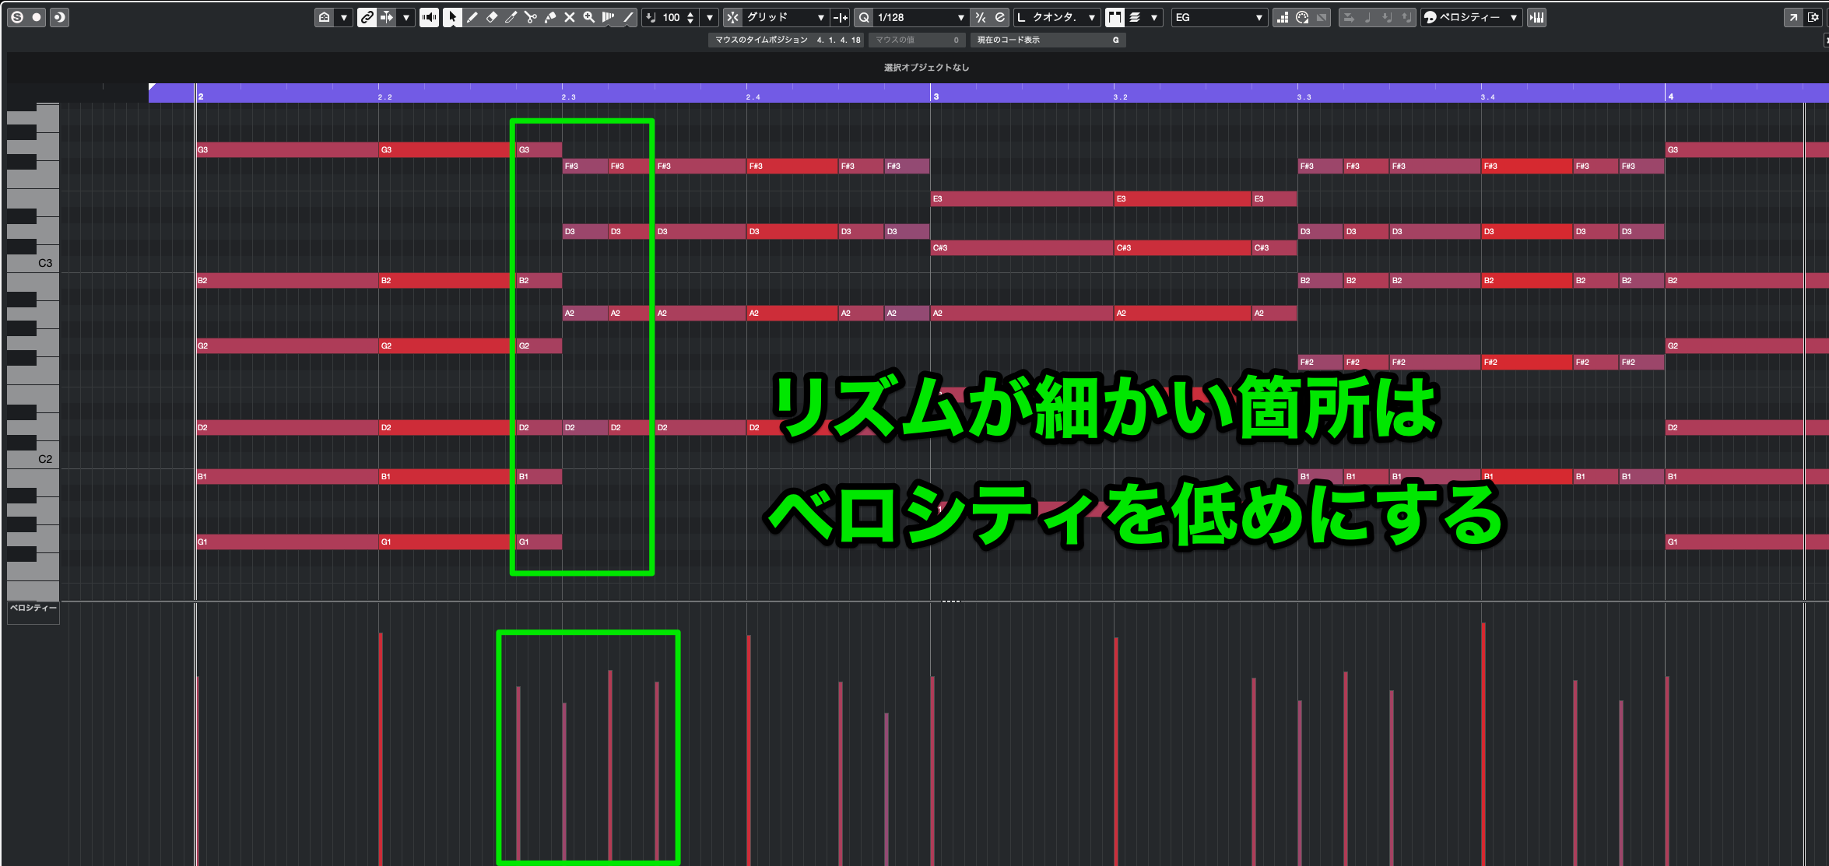The width and height of the screenshot is (1829, 866).
Task: Click ruler marker at bar 3
Action: click(936, 96)
